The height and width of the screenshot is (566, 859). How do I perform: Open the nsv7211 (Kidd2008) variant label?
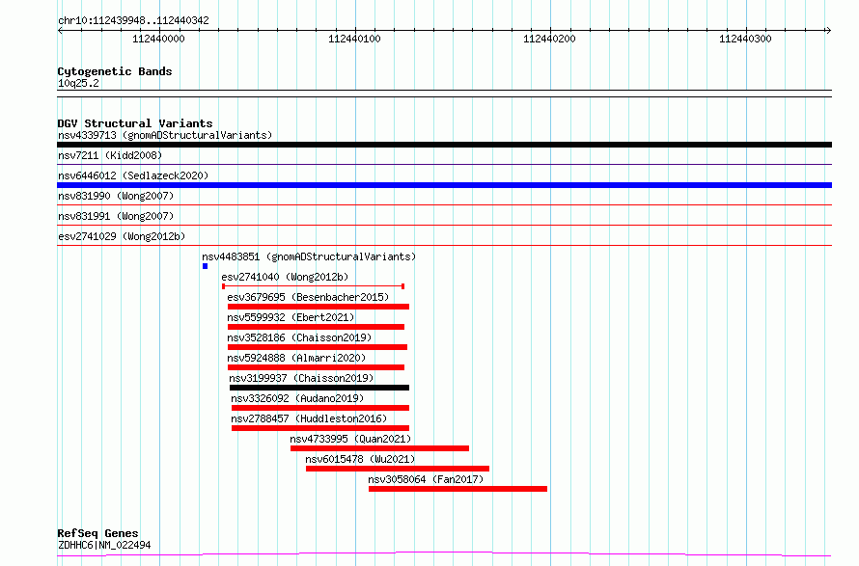click(x=110, y=155)
